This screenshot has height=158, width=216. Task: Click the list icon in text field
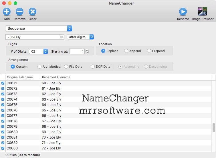tap(61, 37)
